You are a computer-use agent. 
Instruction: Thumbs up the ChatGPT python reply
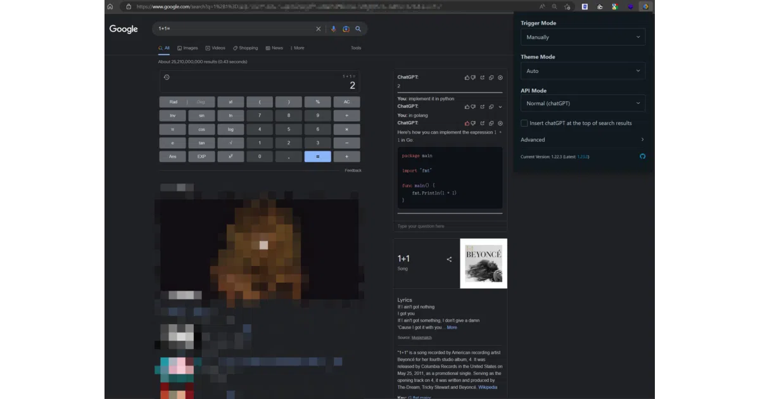(467, 106)
